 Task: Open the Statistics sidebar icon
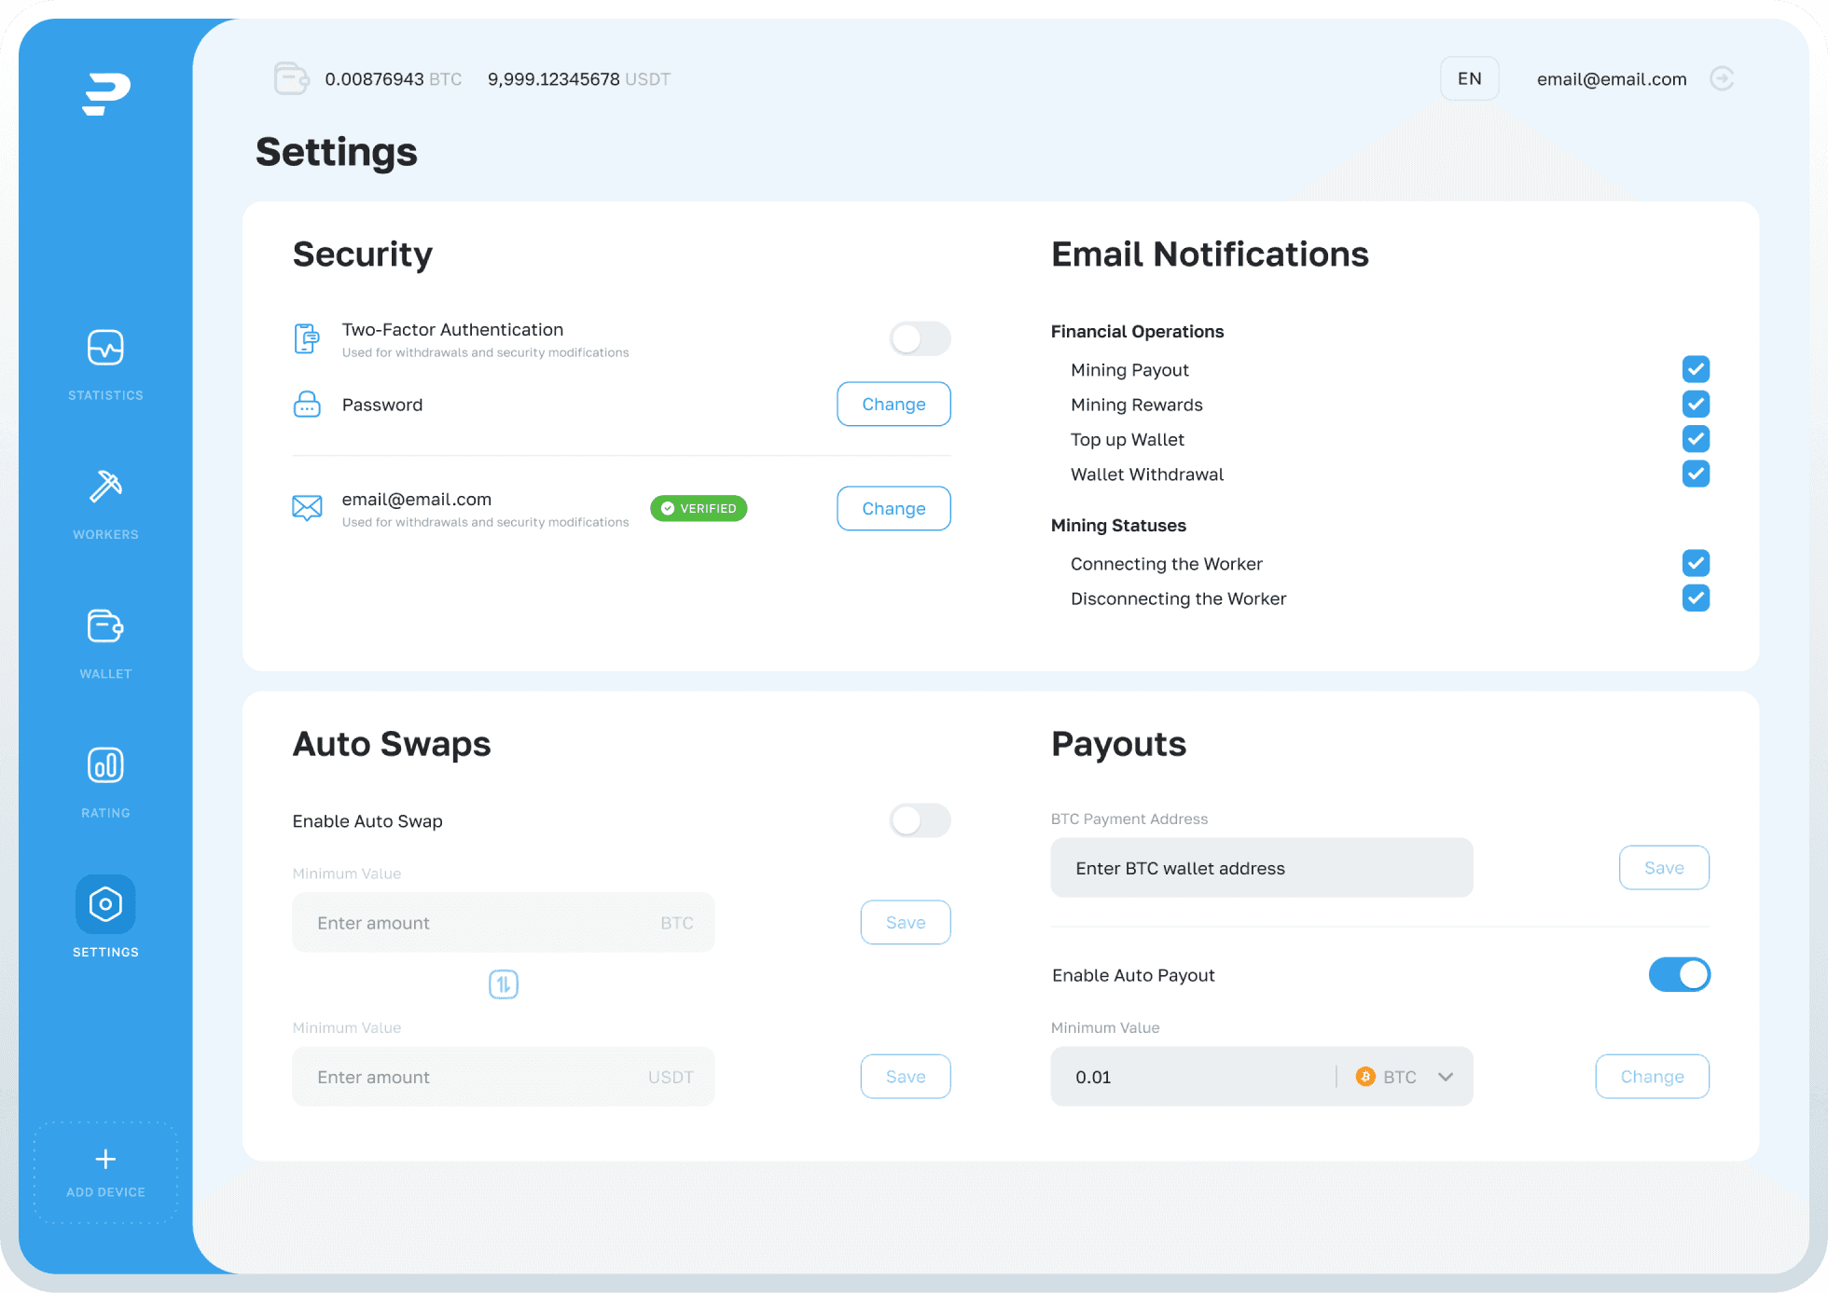coord(105,349)
